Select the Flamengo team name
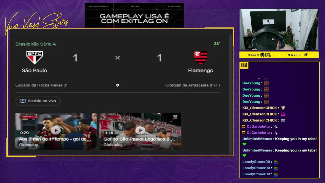 click(x=201, y=70)
